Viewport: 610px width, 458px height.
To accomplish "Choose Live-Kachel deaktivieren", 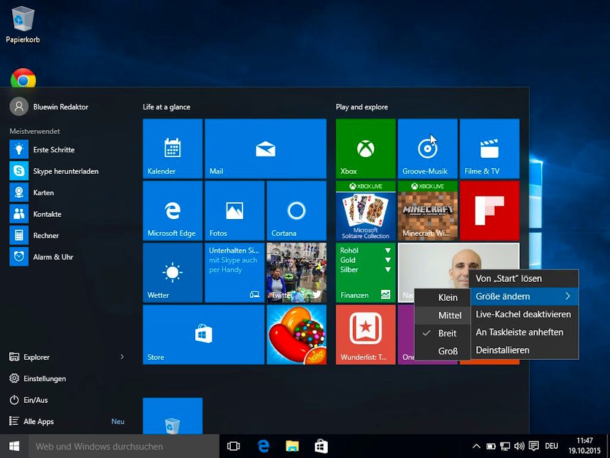I will [x=525, y=314].
